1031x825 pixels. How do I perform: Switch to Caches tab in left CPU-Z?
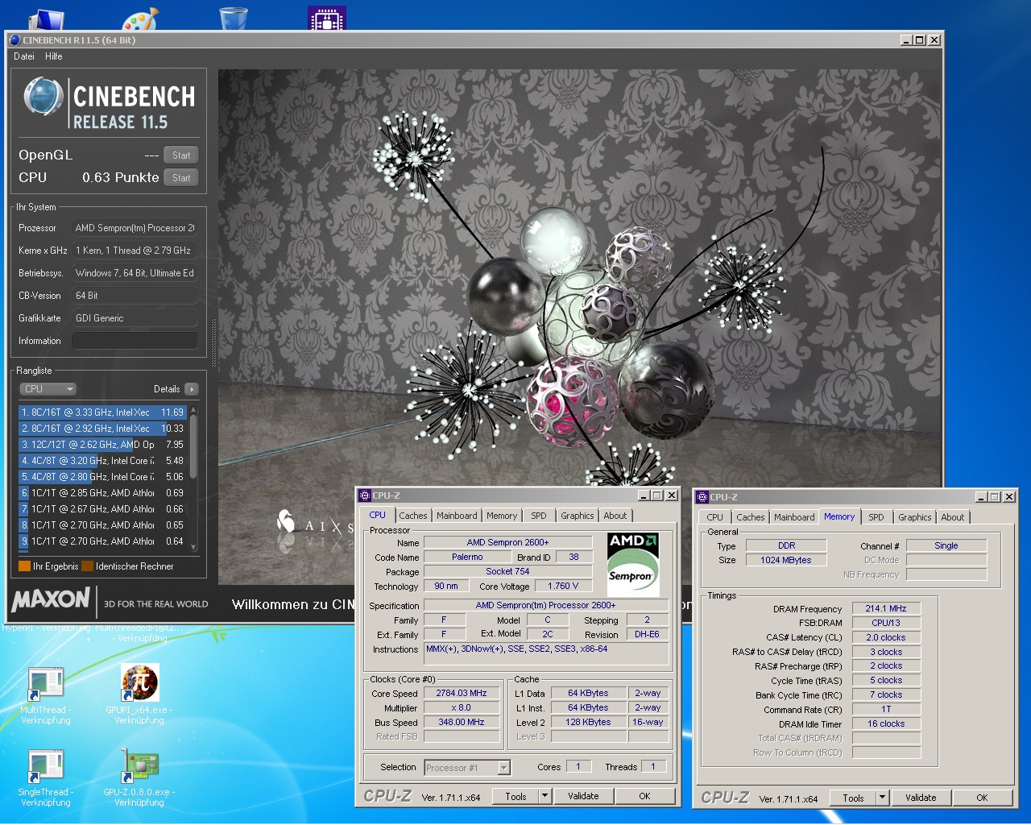pyautogui.click(x=413, y=516)
